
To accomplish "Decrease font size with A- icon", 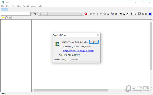I will [128, 14].
